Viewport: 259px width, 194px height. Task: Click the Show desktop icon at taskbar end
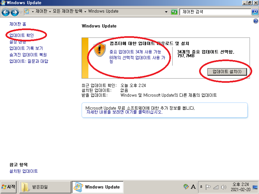(255, 187)
